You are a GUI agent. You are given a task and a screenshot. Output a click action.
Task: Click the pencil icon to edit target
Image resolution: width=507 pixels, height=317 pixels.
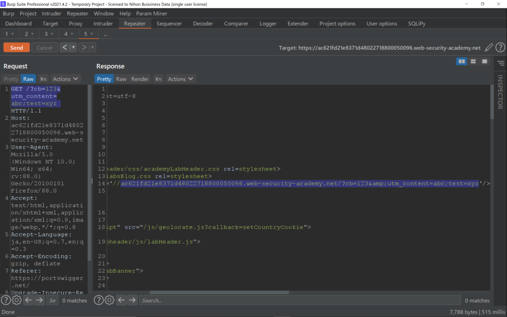tap(489, 48)
